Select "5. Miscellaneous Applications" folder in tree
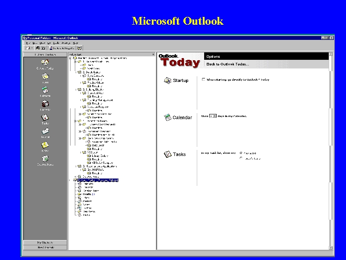Image resolution: width=346 pixels, height=260 pixels. tap(100, 166)
